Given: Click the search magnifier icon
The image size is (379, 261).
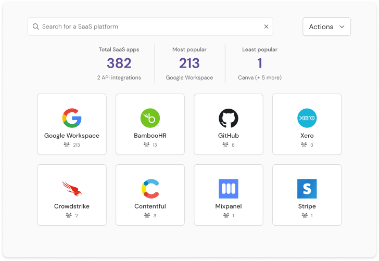Looking at the screenshot, I should tap(36, 27).
